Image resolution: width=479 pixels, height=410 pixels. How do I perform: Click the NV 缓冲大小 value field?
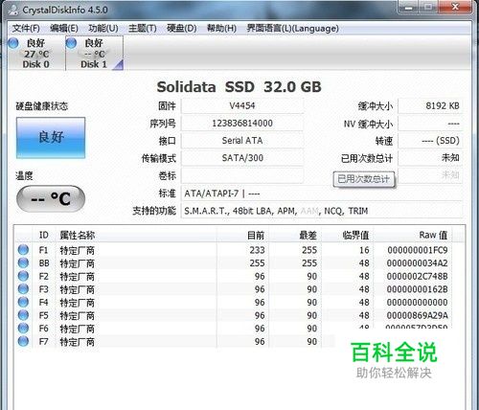[430, 124]
